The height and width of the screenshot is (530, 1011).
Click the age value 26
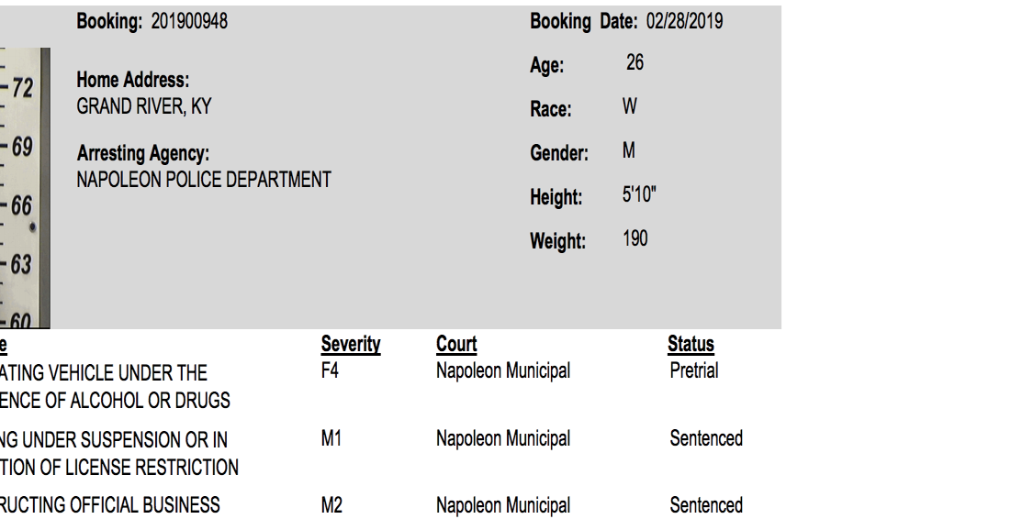[635, 62]
